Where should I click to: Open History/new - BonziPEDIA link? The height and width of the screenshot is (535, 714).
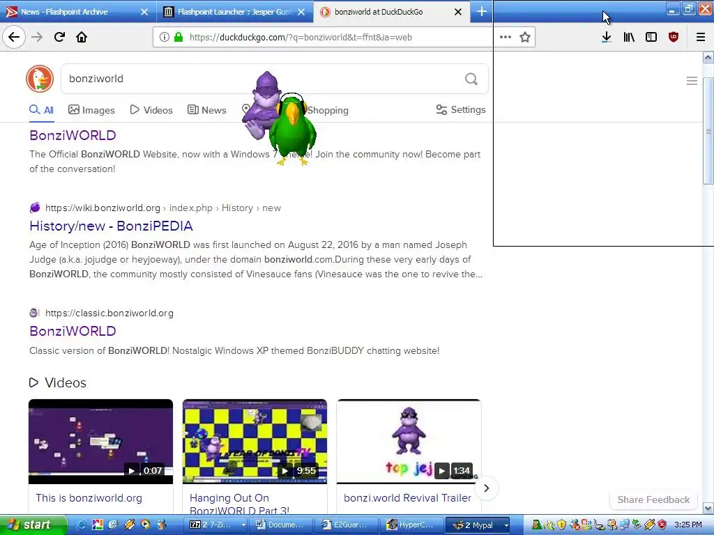pos(111,226)
